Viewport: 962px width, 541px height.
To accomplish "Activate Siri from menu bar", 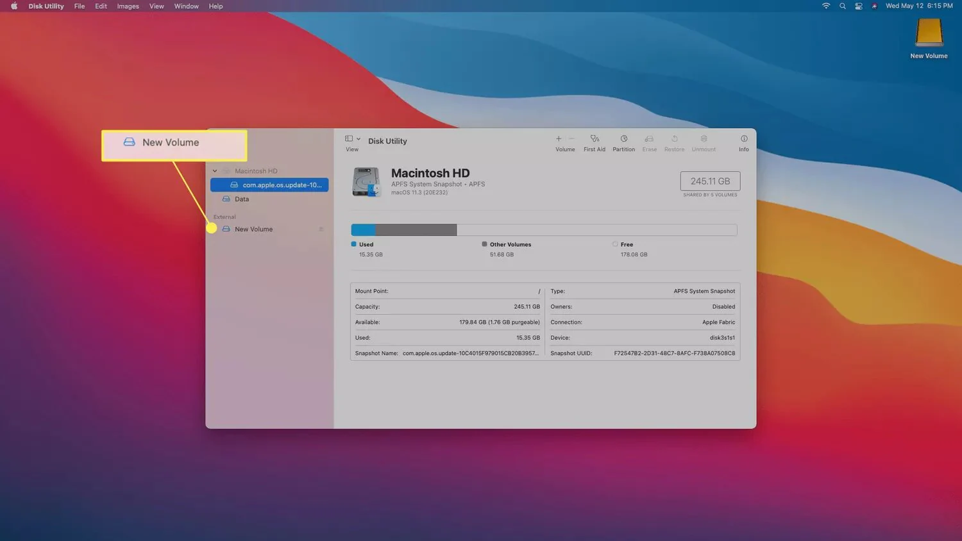I will 874,6.
